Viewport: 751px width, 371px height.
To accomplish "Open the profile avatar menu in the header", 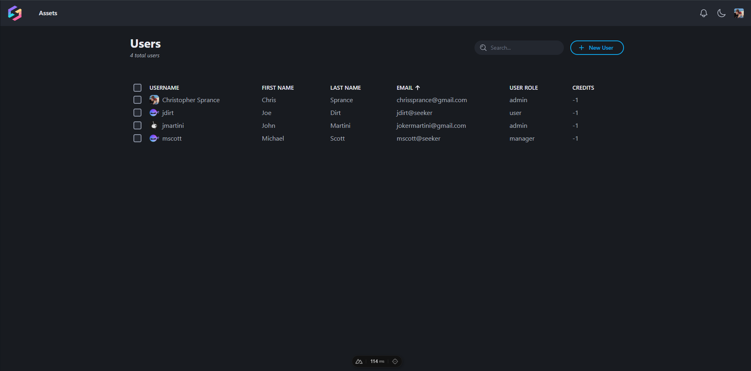I will (739, 13).
